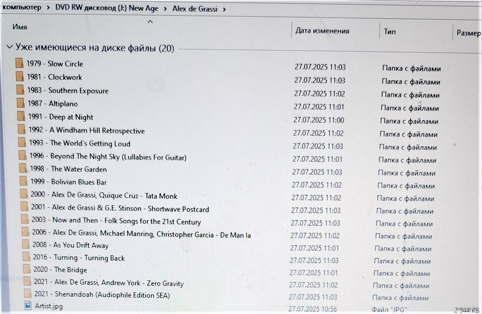Click the name '1993 - The World`s Getting Loud'
This screenshot has height=314, width=482.
click(80, 143)
